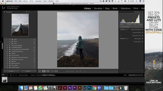Viewport: 163px width, 91px height.
Task: Expand the Comments panel
Action: click(142, 42)
